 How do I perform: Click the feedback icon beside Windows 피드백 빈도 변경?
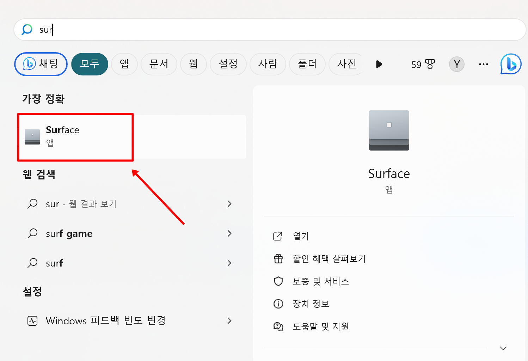coord(32,321)
